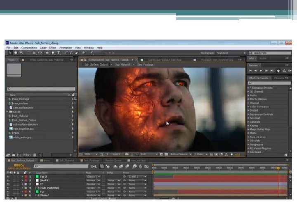Viewport: 297px width, 223px height.
Task: Hide the Sub_Material layer
Action: 8,188
